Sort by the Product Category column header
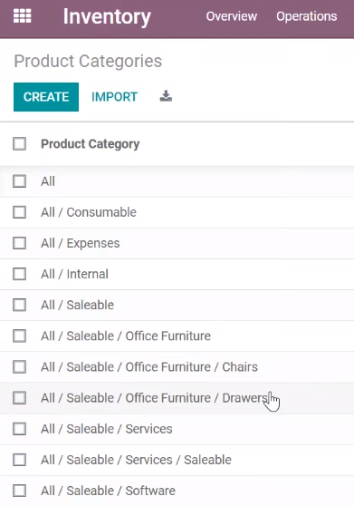The image size is (354, 506). [91, 144]
